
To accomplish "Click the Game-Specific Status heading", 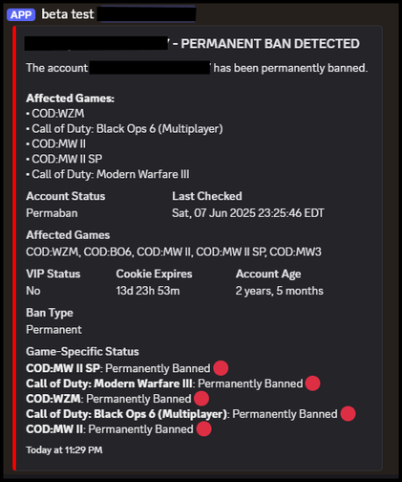I will [82, 351].
